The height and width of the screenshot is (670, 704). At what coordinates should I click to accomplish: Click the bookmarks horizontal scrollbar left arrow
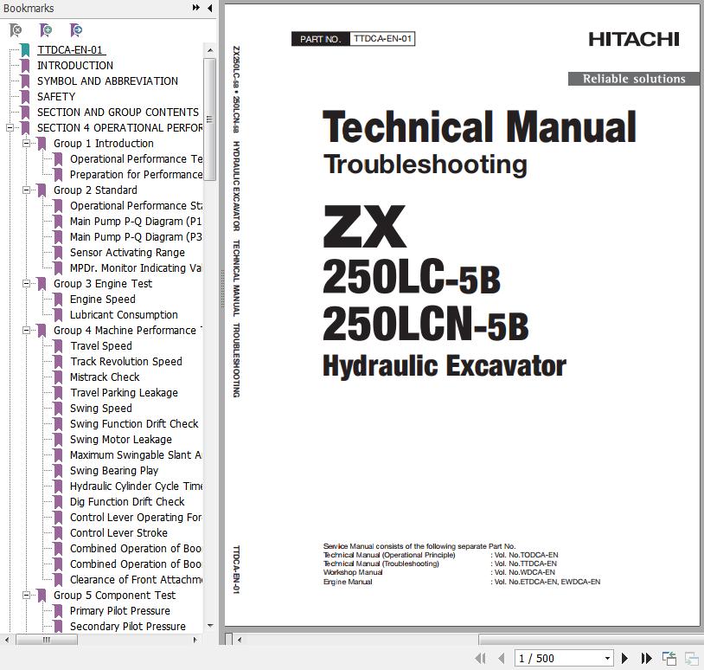point(6,640)
